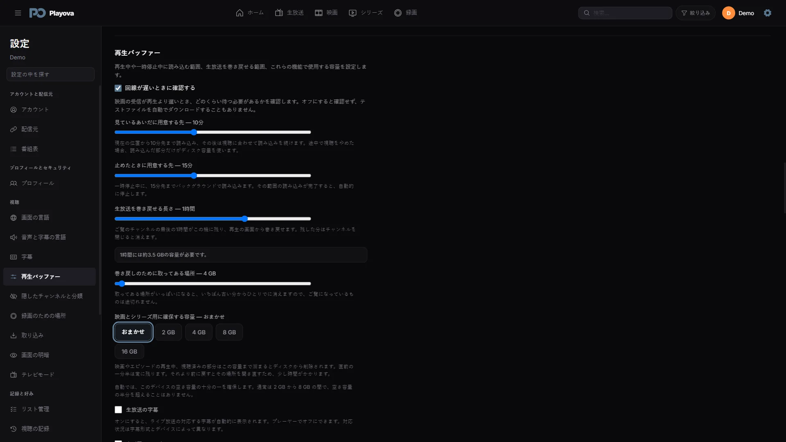Click the テレビモード TV icon
Viewport: 786px width, 442px height.
point(14,375)
